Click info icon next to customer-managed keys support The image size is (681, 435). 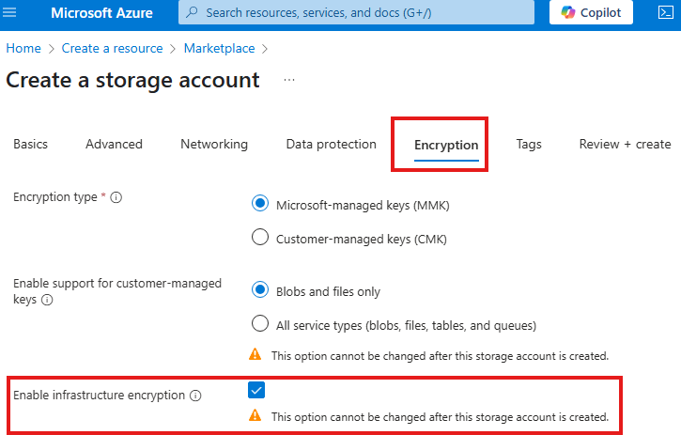(x=47, y=300)
